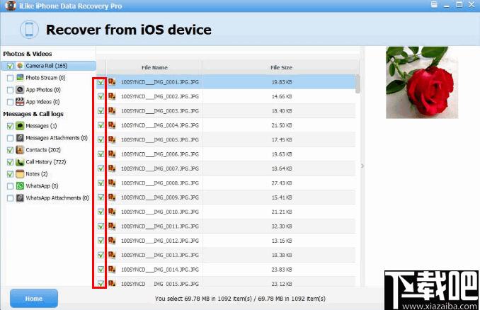
Task: Uncheck the Notes checkbox
Action: pos(10,174)
